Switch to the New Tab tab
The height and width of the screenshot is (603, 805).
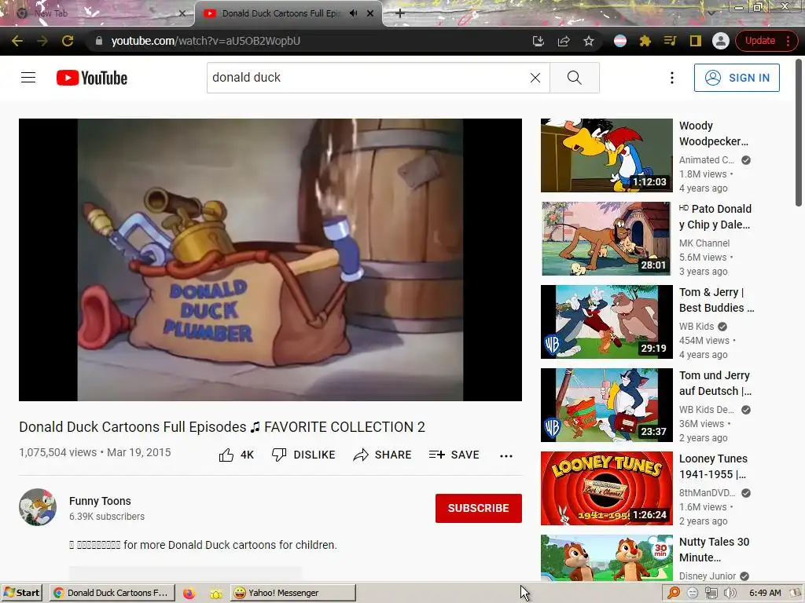pos(97,14)
